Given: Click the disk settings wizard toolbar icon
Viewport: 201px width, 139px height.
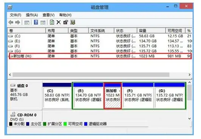Looking at the screenshot, I should [x=73, y=22].
